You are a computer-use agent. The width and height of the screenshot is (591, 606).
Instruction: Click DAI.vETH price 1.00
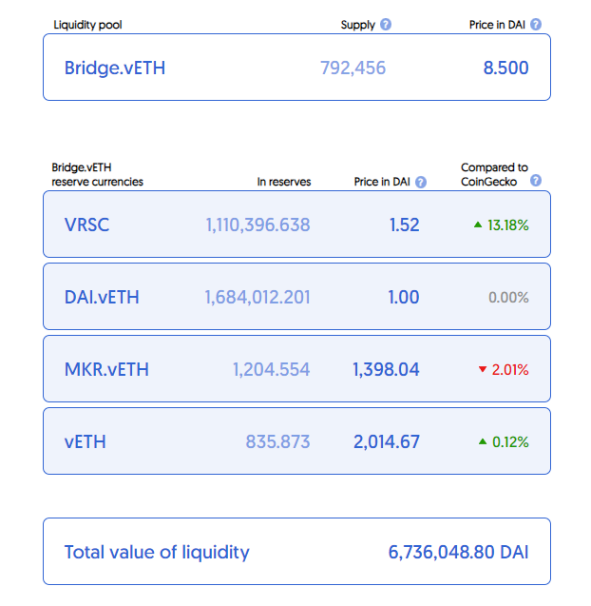[404, 297]
